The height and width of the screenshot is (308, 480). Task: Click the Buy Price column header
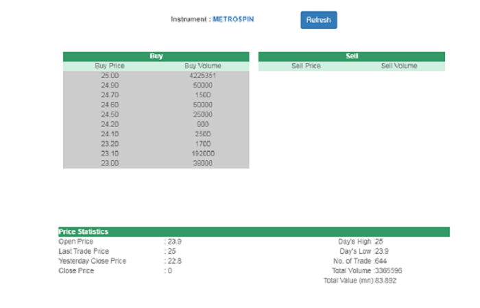pyautogui.click(x=110, y=66)
